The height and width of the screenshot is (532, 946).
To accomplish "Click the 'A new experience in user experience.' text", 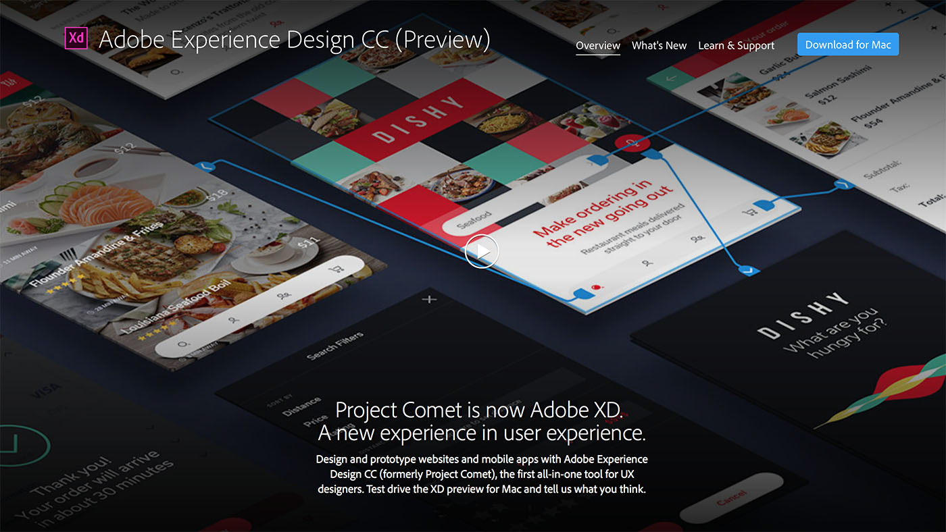I will tap(482, 432).
